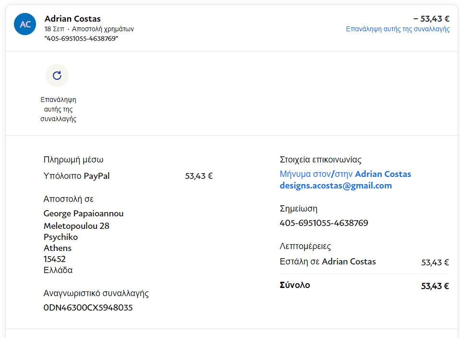Click the 18 Σεπ date text
The width and height of the screenshot is (460, 338).
[54, 29]
